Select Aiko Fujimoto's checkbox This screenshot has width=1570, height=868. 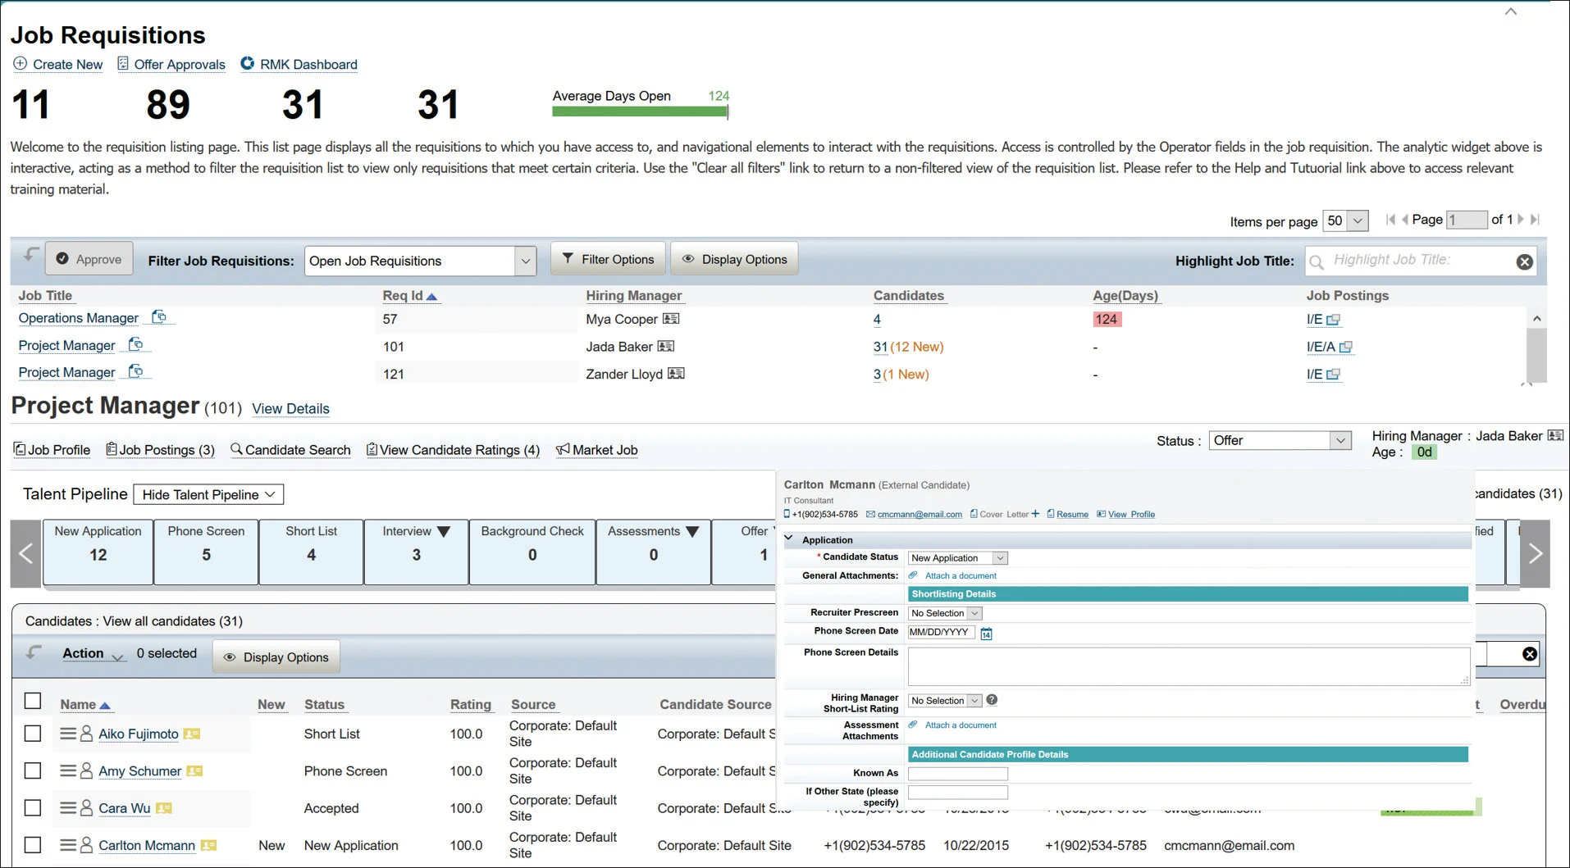point(33,734)
